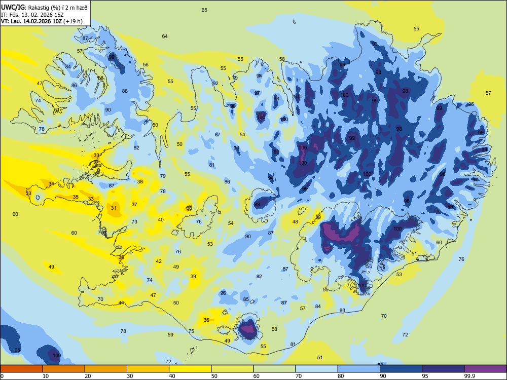
Task: Select the bright yellow 40–50 legend swatch
Action: (190, 369)
